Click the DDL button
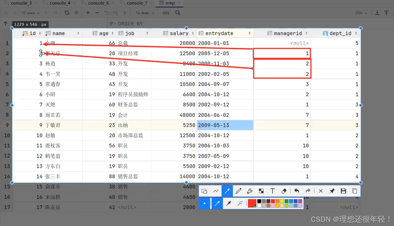The height and width of the screenshot is (226, 394). [x=166, y=13]
